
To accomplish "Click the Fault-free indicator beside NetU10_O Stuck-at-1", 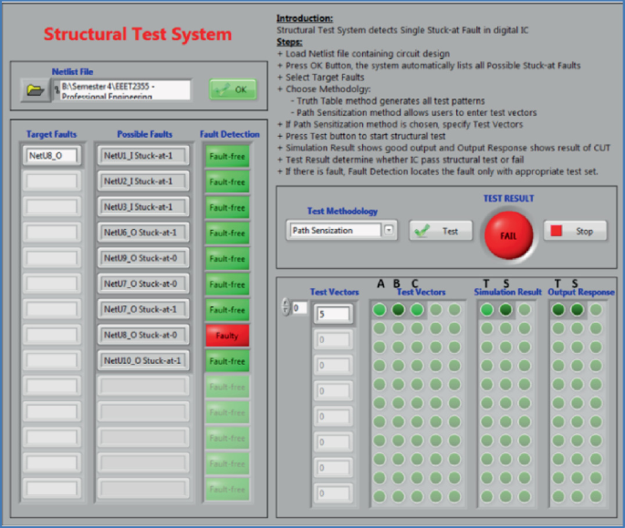I will pos(226,361).
